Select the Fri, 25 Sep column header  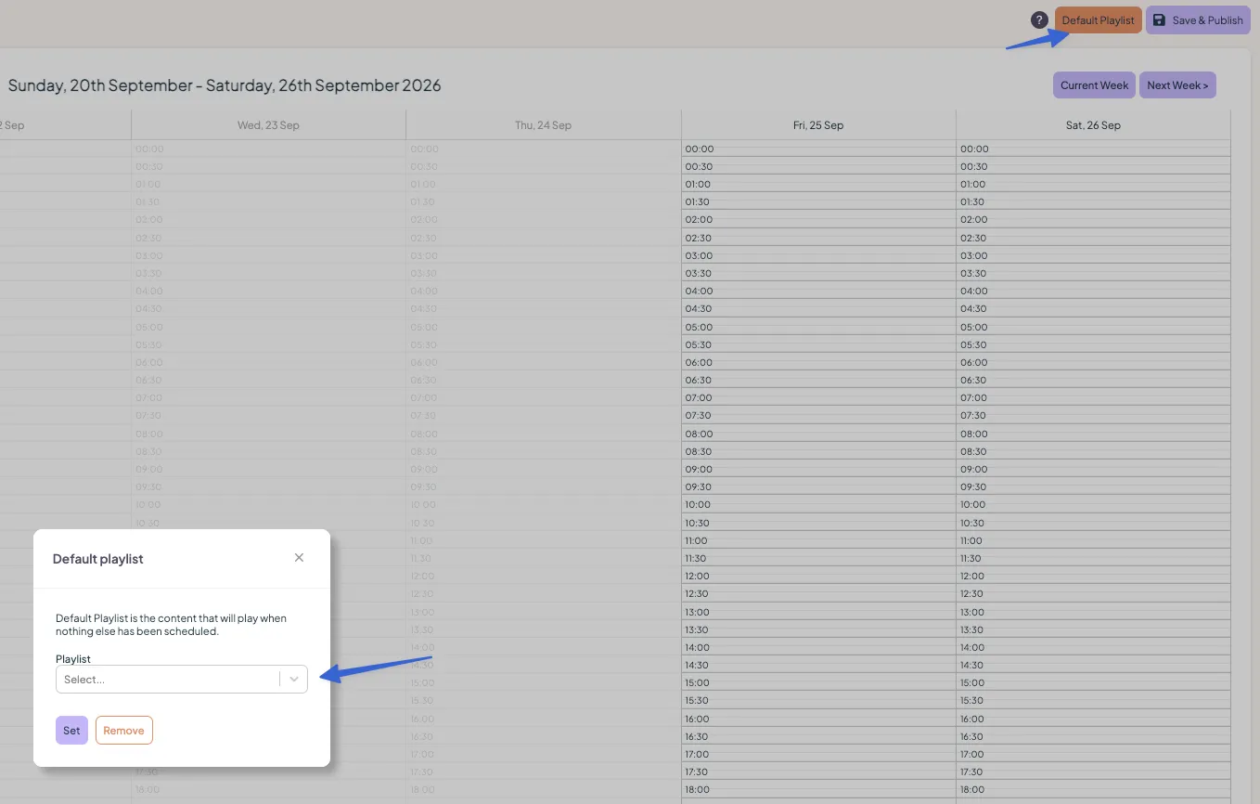tap(818, 125)
